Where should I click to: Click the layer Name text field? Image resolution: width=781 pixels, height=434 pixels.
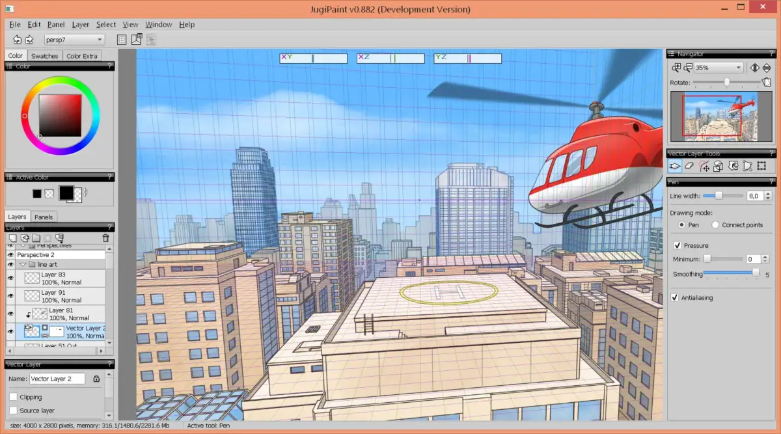57,379
